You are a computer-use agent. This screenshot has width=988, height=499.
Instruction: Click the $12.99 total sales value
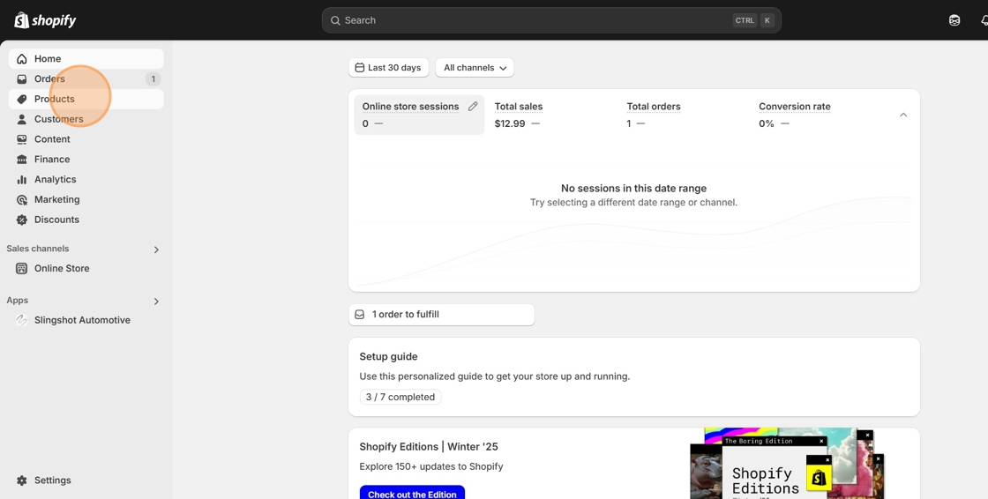point(510,123)
